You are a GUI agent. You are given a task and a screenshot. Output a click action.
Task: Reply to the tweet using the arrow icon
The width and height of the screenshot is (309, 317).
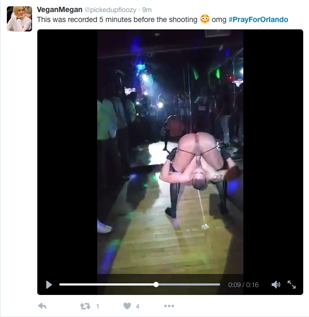[x=43, y=306]
